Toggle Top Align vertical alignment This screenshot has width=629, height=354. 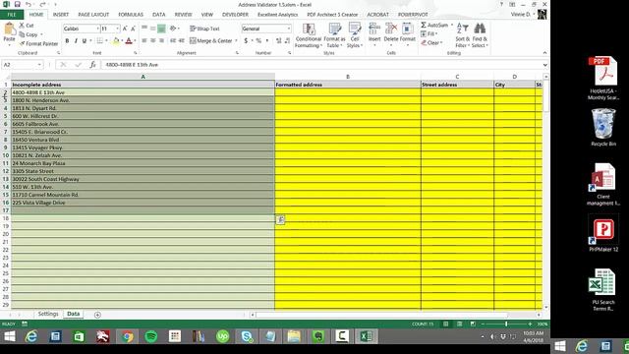click(x=144, y=29)
